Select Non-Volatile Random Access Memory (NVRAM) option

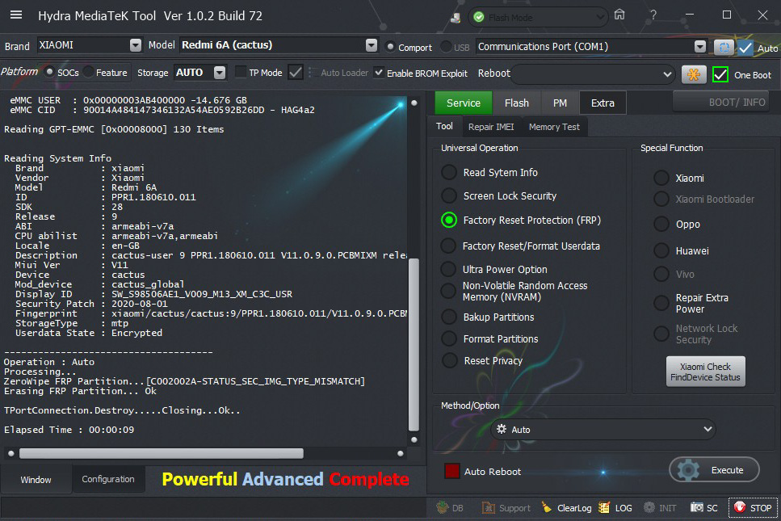[x=448, y=291]
